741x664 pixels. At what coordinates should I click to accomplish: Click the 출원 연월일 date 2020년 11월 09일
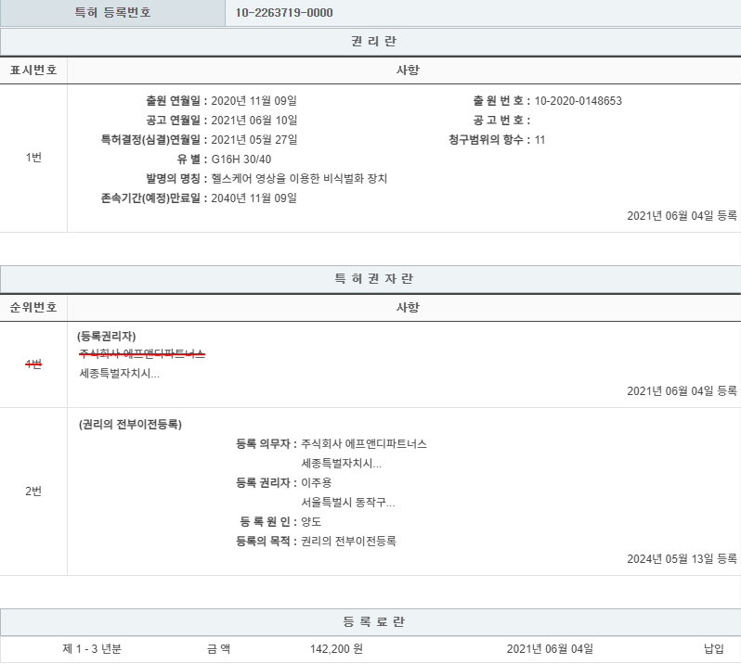click(253, 101)
